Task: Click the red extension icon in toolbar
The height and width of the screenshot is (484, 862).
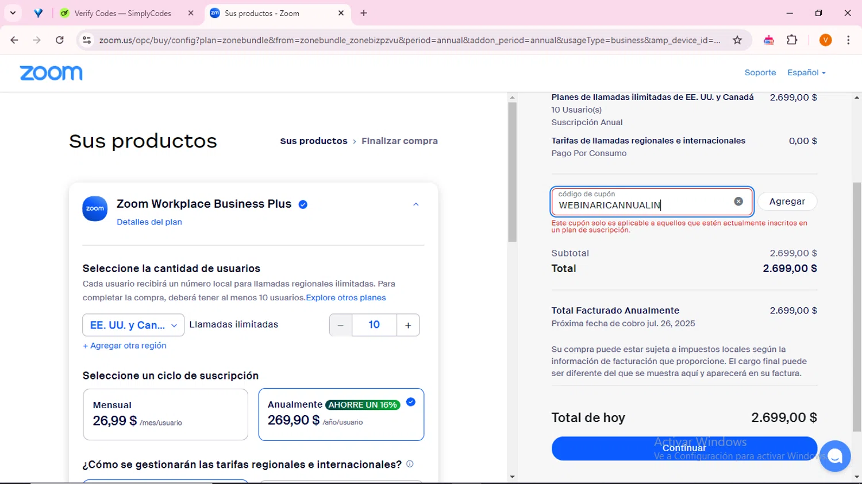Action: point(769,40)
